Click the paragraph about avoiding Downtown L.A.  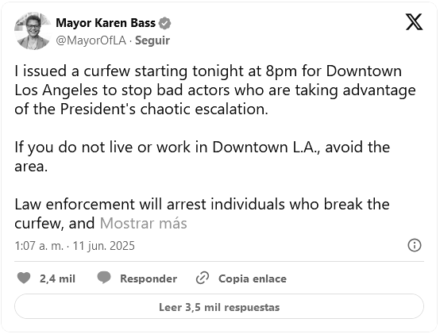(203, 156)
